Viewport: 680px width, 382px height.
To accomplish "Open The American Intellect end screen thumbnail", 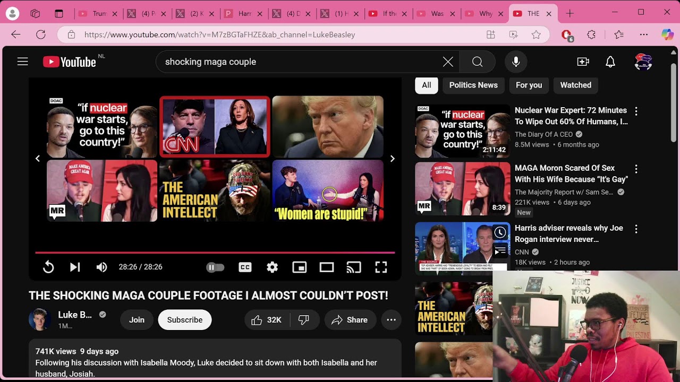I will pyautogui.click(x=215, y=190).
